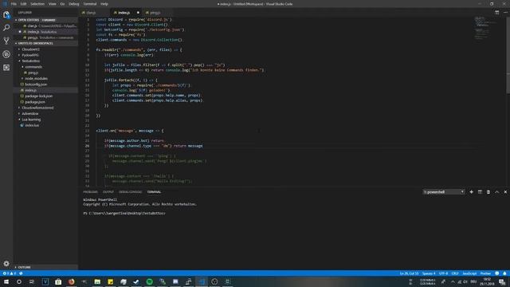Open the View menu
Screen dimensions: 510x287
pos(53,4)
